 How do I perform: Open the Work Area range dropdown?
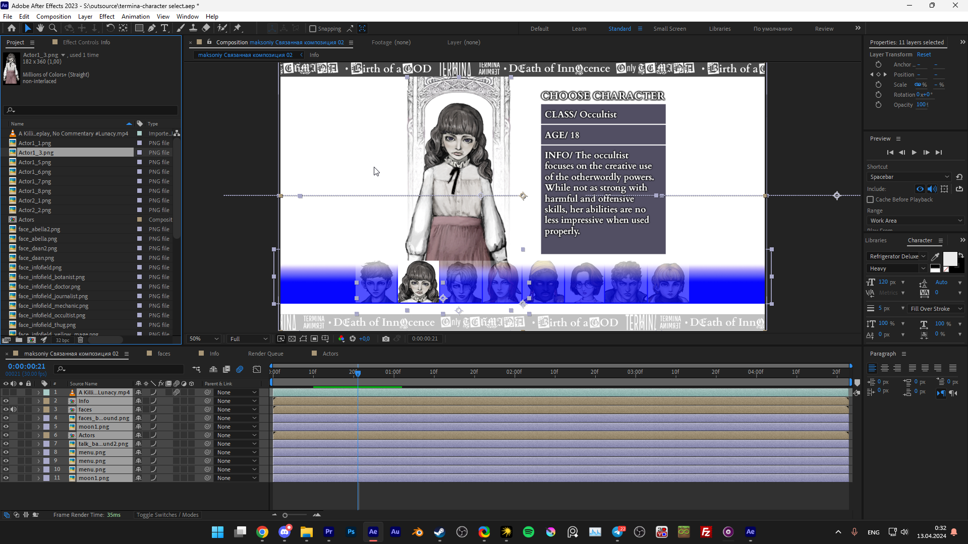916,221
